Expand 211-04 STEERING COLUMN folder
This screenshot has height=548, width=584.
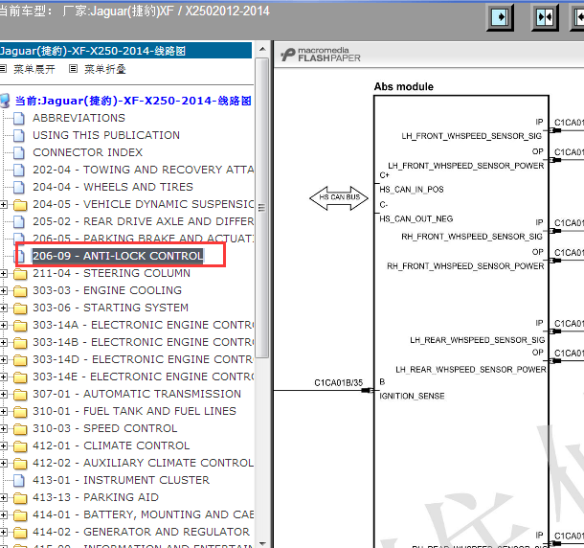point(4,273)
